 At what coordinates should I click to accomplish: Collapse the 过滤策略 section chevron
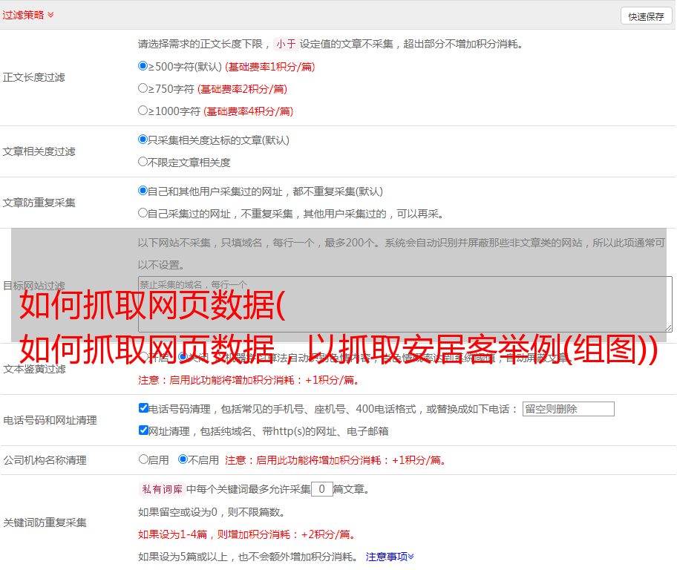pyautogui.click(x=50, y=15)
